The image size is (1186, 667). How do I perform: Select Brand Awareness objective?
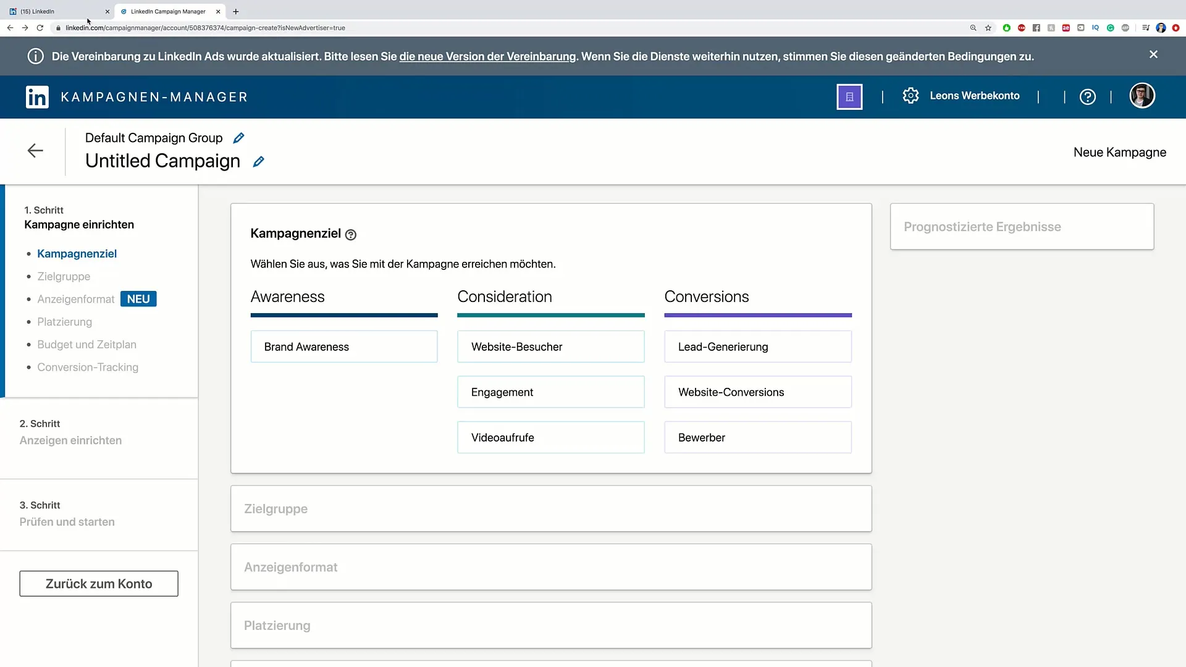pyautogui.click(x=344, y=346)
